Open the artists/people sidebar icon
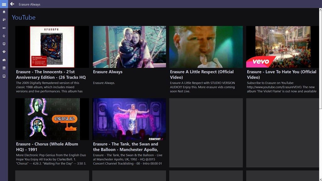 [x=4, y=20]
